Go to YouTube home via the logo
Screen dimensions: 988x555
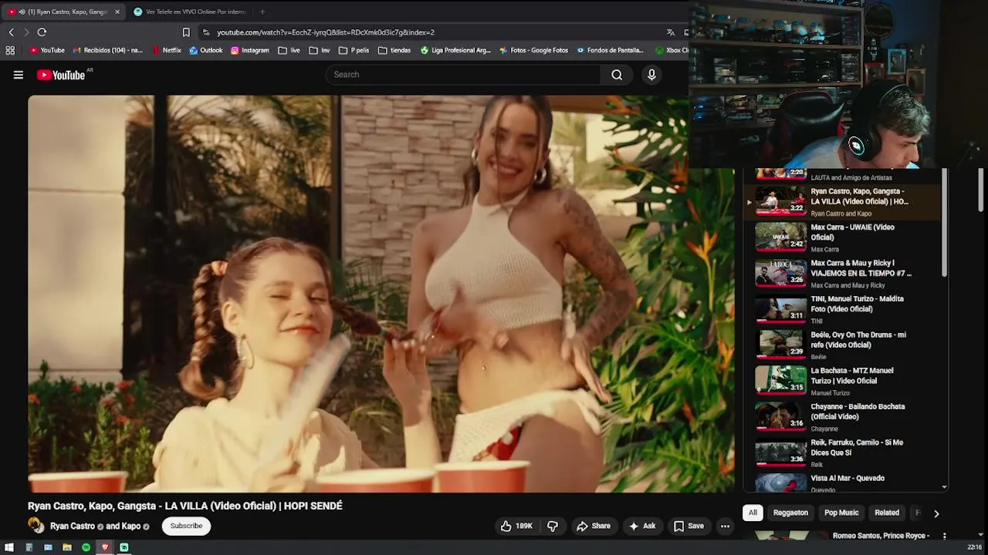(60, 75)
